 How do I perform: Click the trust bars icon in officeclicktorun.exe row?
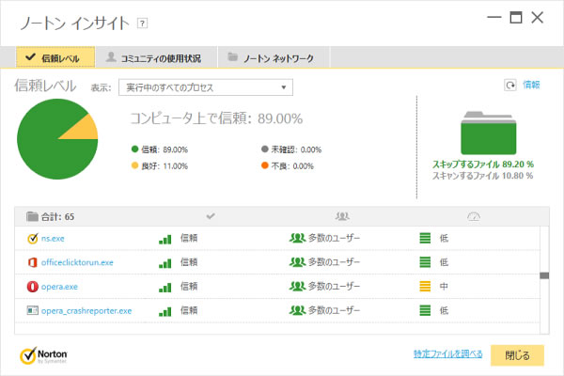pyautogui.click(x=165, y=263)
